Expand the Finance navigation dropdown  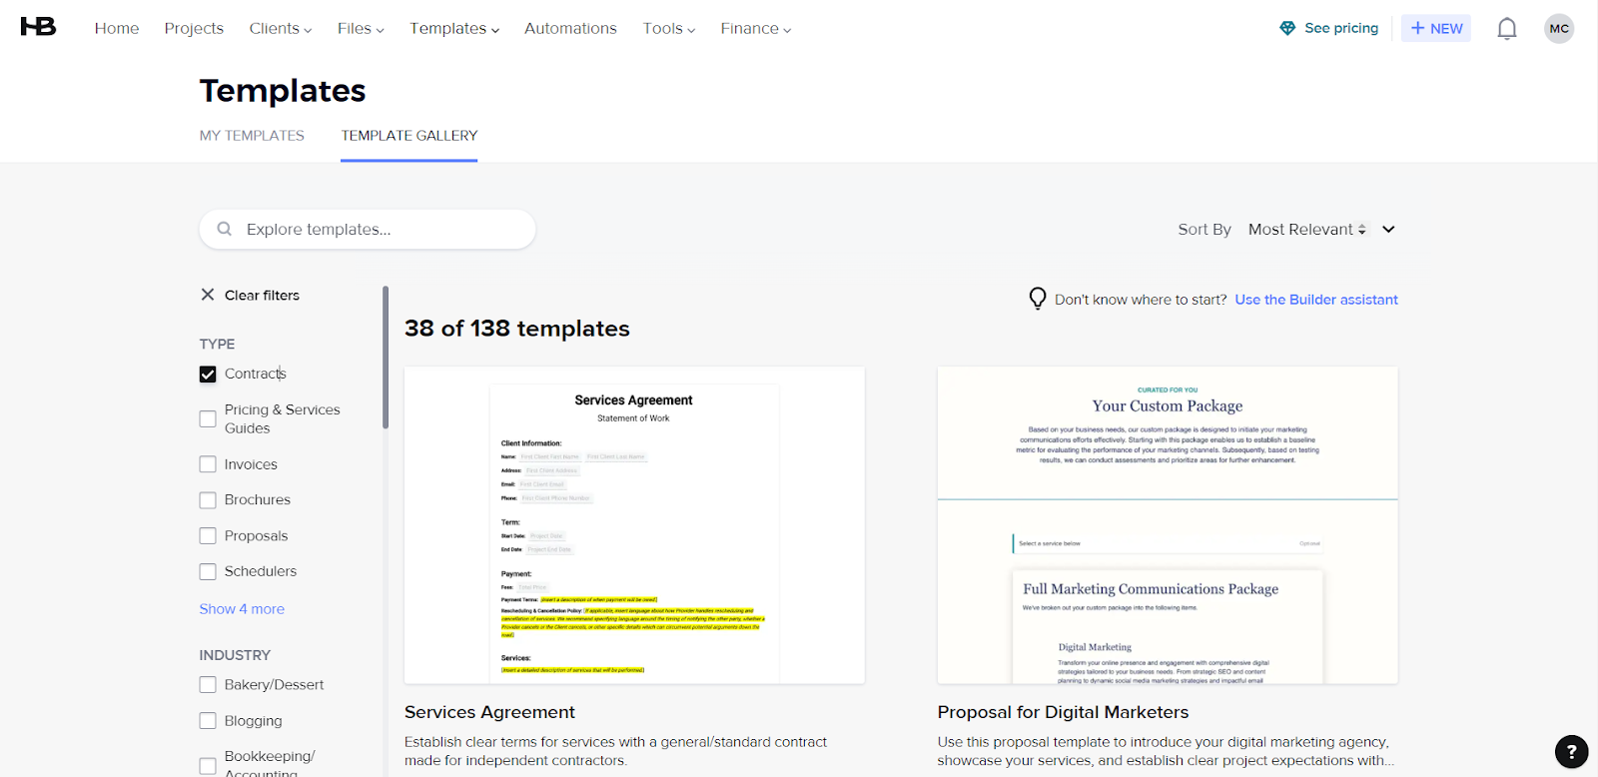coord(755,29)
